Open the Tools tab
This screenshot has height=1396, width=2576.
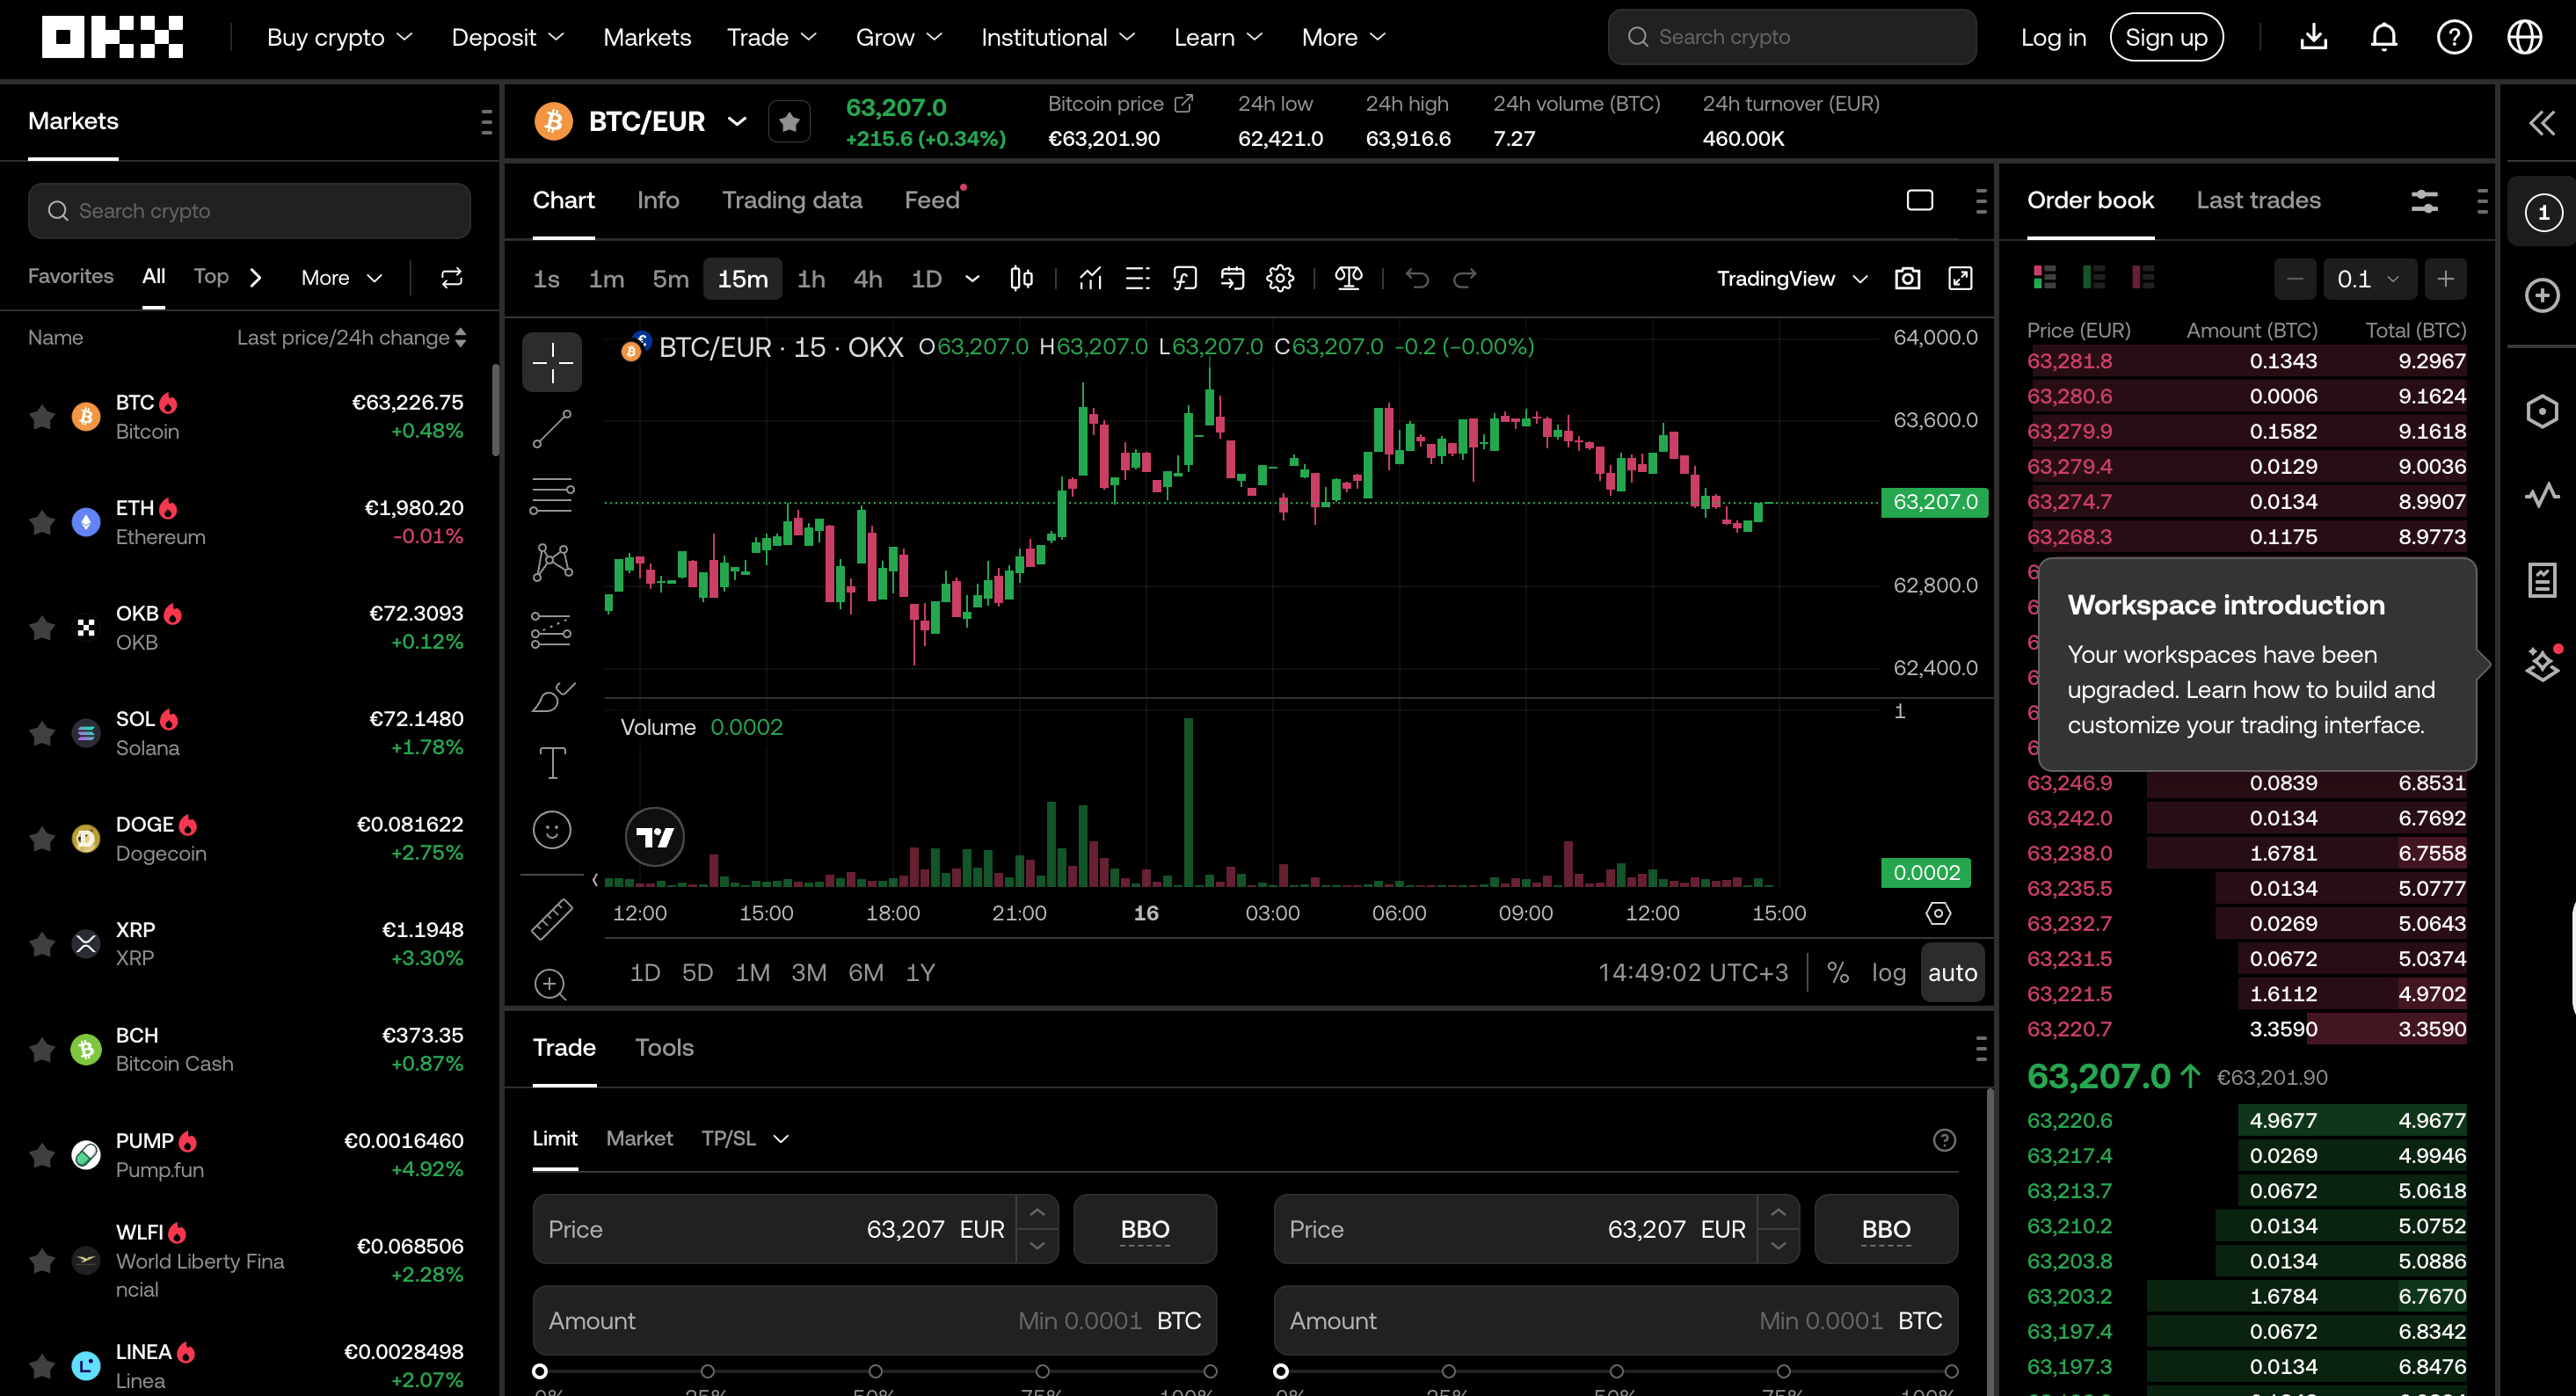(664, 1047)
